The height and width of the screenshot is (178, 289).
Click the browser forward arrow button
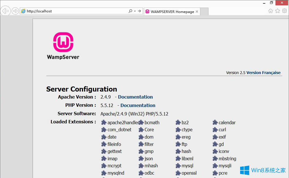15,11
